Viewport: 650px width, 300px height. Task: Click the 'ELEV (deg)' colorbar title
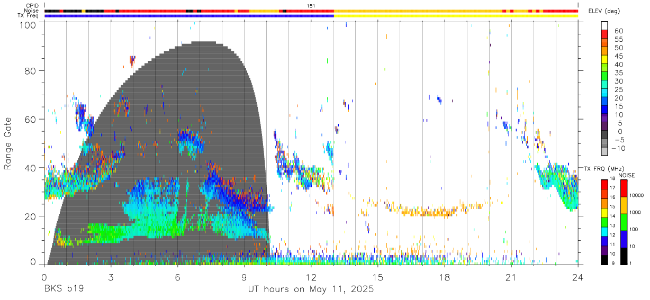[604, 11]
